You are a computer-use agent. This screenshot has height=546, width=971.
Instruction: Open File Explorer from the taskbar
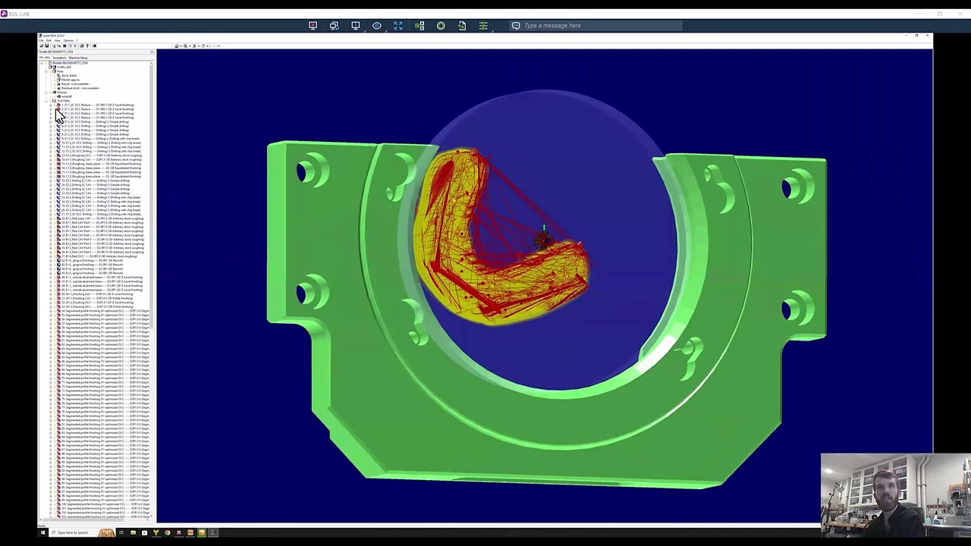[133, 532]
